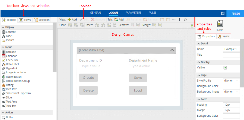Click Add view button in toolbar
The width and height of the screenshot is (244, 120).
(72, 19)
